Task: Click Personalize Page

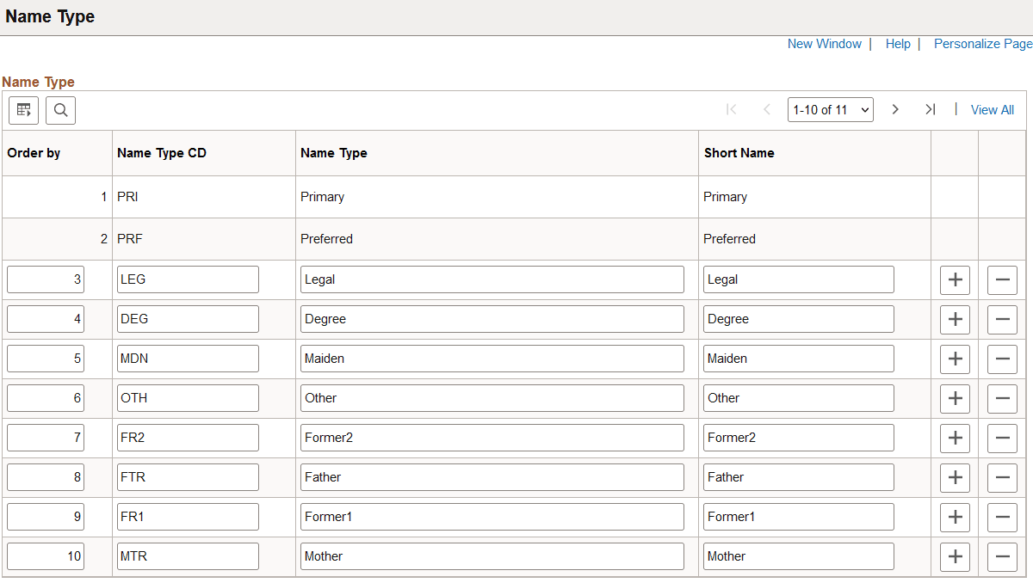Action: (982, 43)
